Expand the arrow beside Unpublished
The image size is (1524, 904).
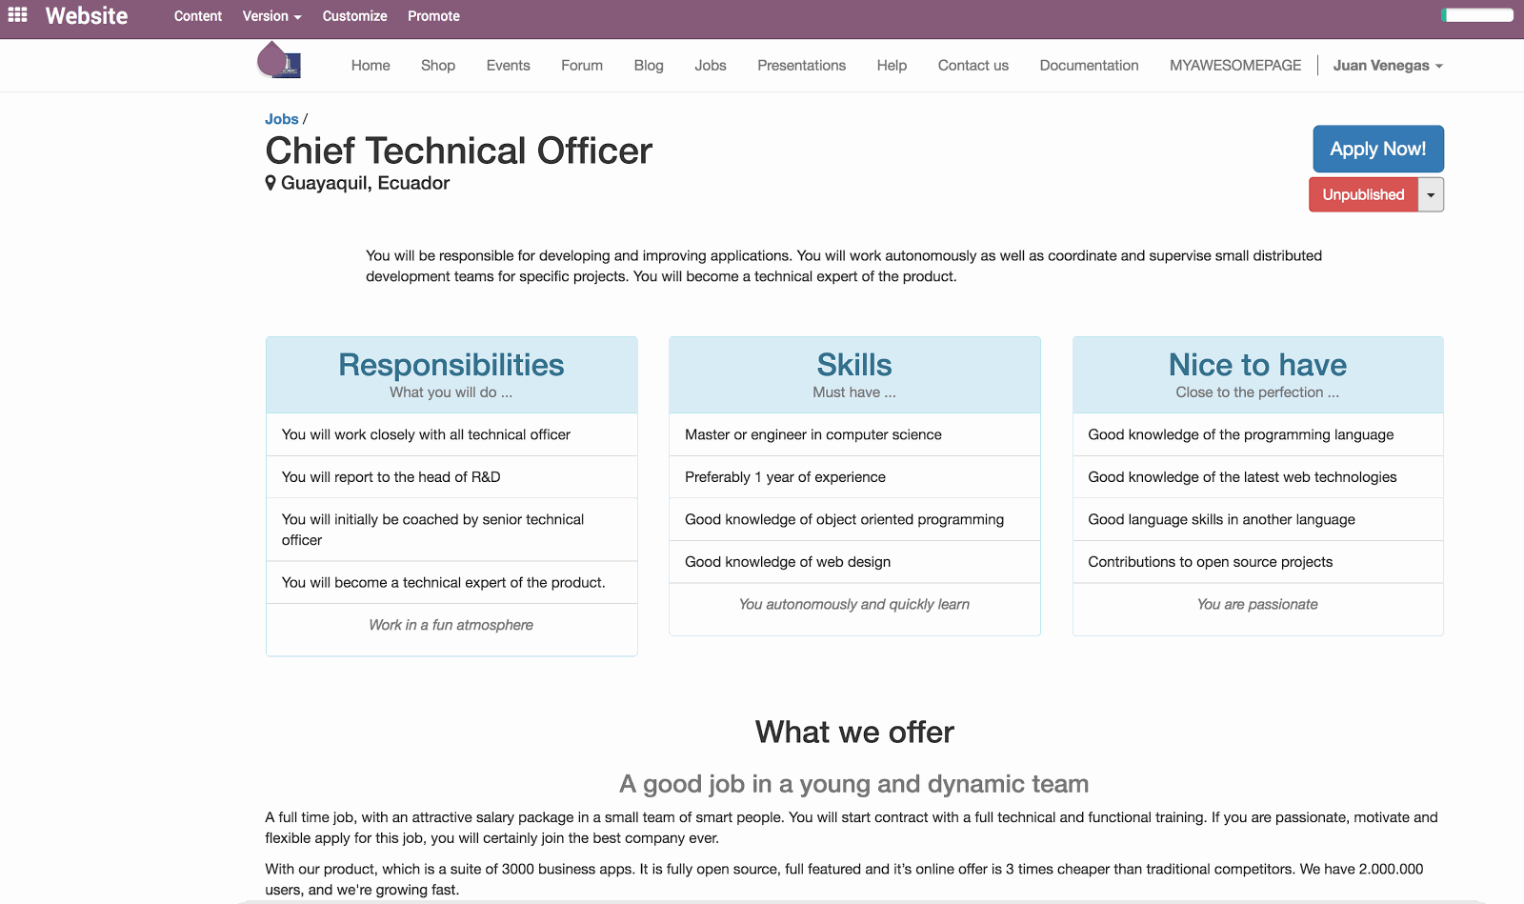(1431, 194)
